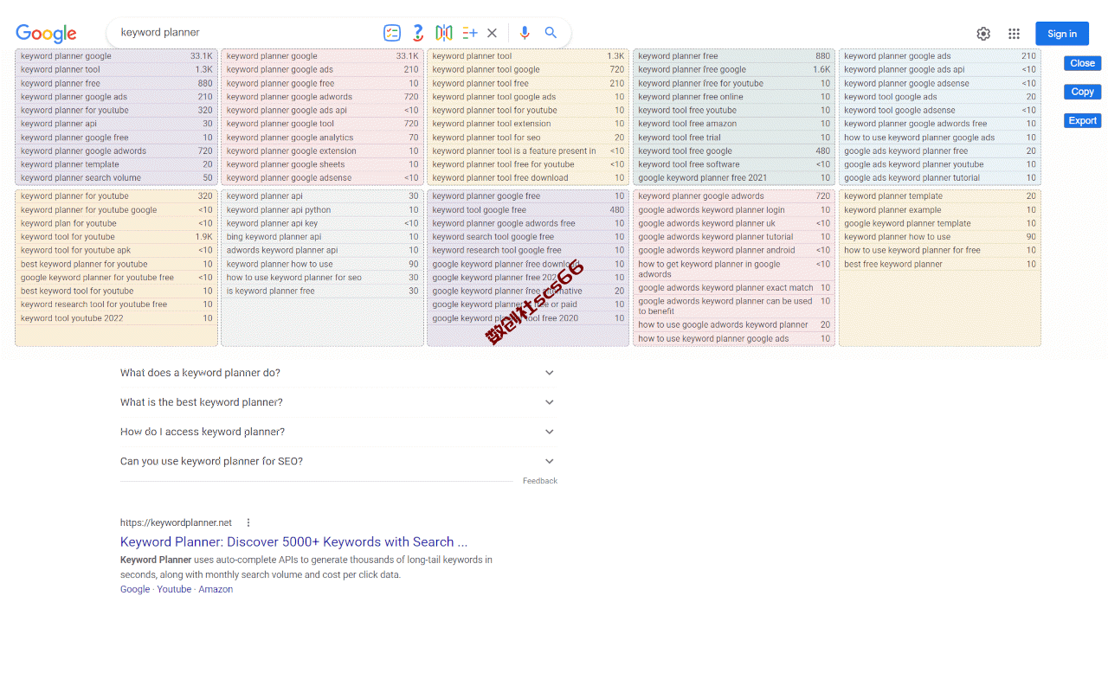Select "keyword planner template" row in first box

pos(116,164)
